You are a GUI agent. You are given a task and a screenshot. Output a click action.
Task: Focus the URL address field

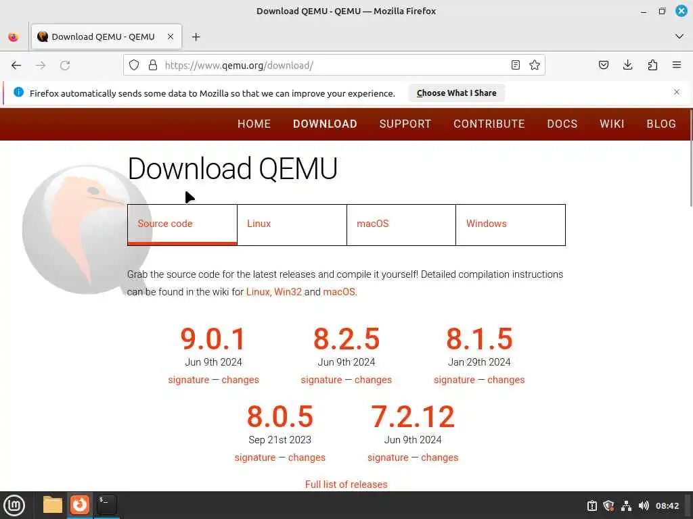pos(334,66)
